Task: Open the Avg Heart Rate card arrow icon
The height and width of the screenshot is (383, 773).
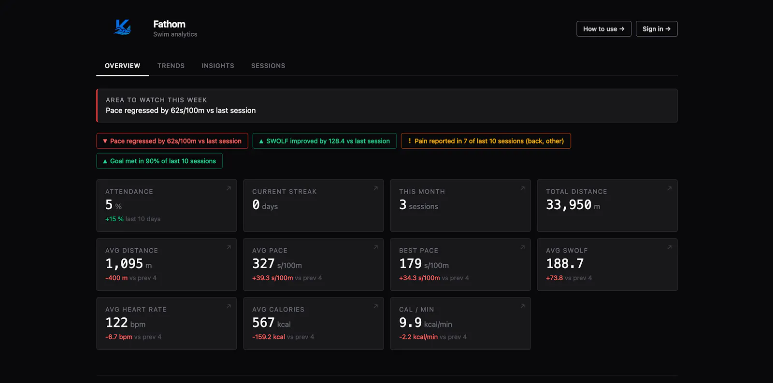Action: (229, 306)
